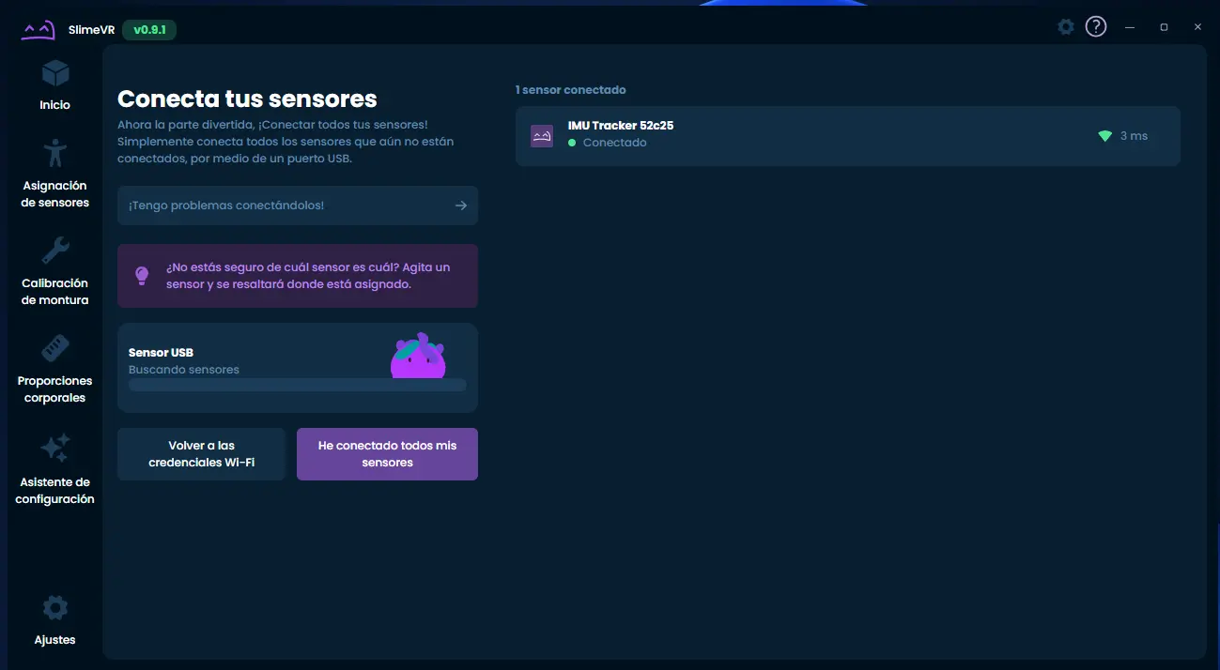Viewport: 1220px width, 670px height.
Task: Click the purple slime mascot
Action: pos(418,356)
